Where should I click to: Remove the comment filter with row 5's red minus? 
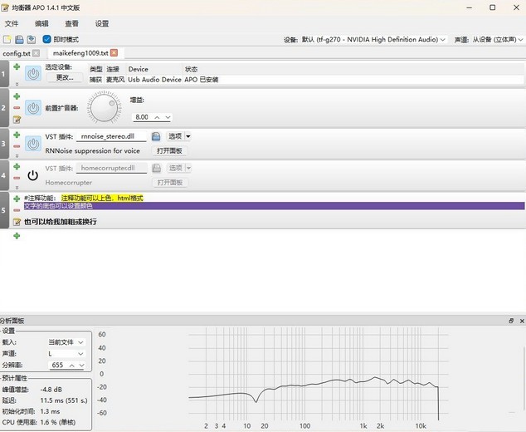[17, 210]
